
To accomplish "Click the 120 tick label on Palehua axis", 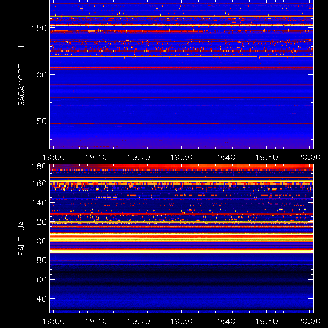I will coord(39,222).
